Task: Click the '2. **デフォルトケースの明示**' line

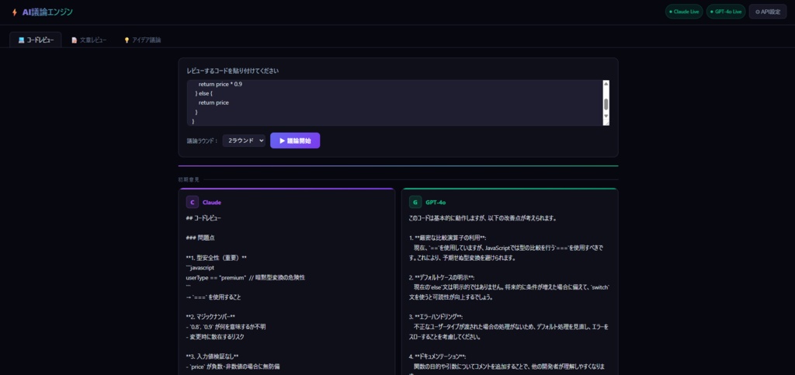Action: pos(442,278)
